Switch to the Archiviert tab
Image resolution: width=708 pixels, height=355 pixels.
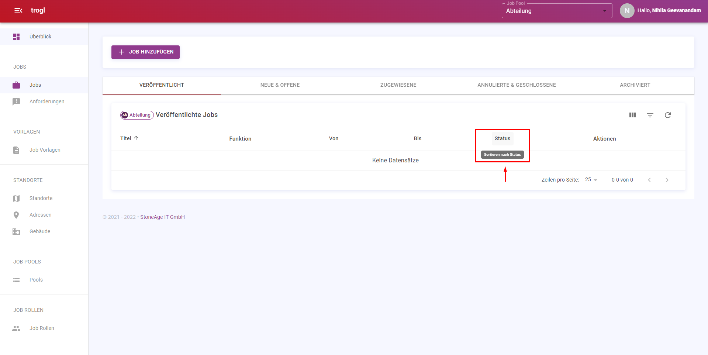[635, 85]
